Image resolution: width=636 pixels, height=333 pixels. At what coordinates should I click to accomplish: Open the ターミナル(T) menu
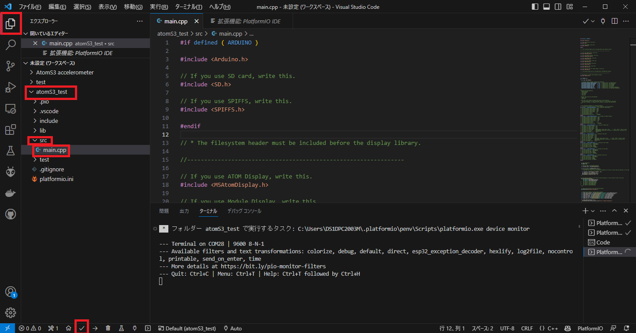tap(188, 7)
